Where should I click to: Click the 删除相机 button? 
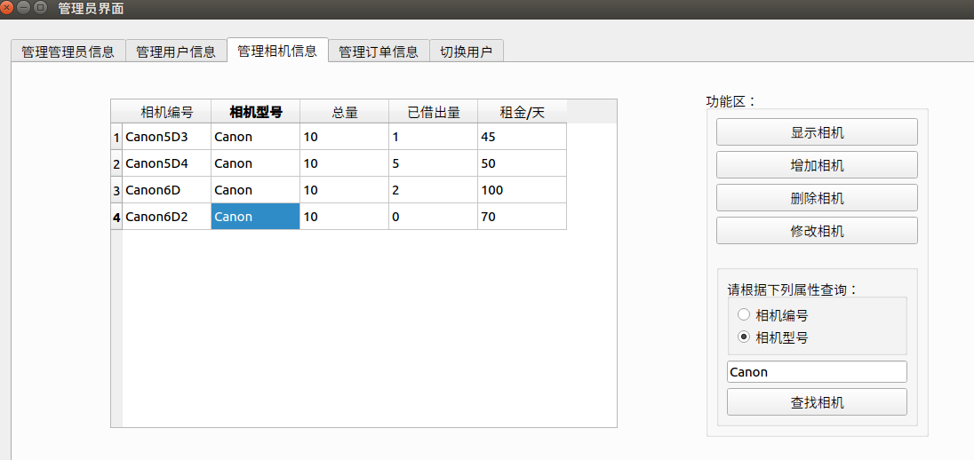pyautogui.click(x=817, y=198)
